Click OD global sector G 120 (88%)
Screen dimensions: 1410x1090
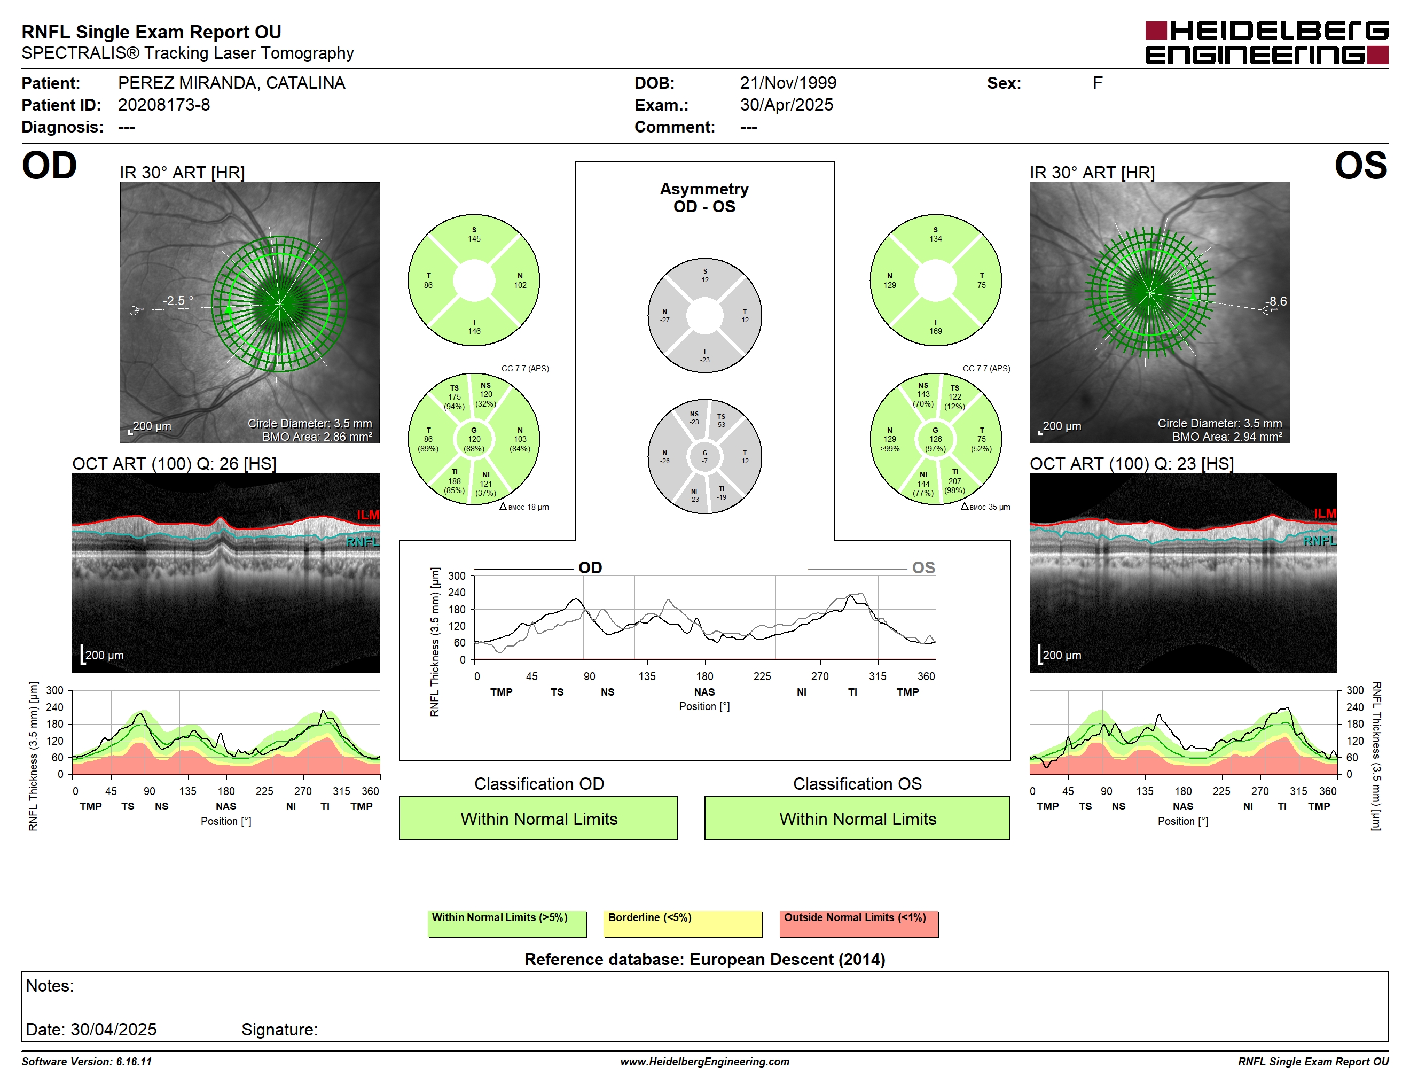pos(474,439)
